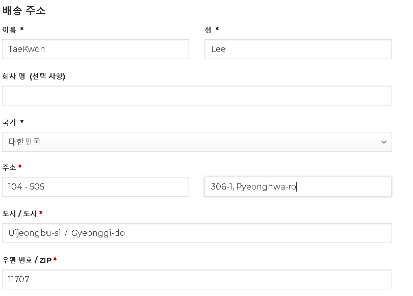This screenshot has width=413, height=296.
Task: Click the 배송 주소 section heading
Action: 24,11
